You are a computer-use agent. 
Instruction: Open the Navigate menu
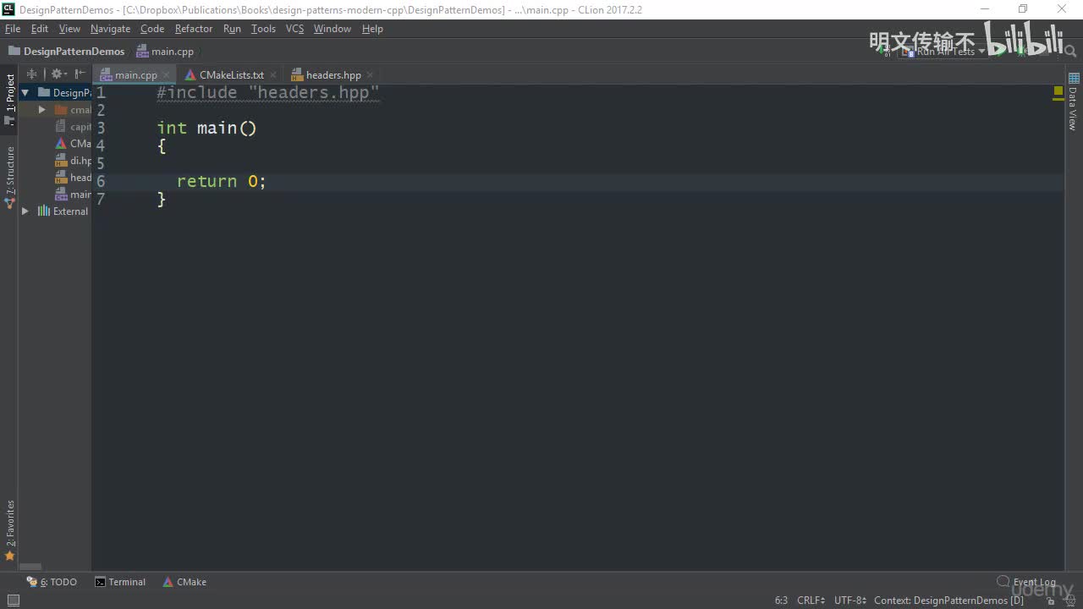point(111,29)
